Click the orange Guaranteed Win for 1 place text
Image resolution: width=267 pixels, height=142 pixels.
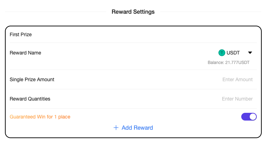(40, 117)
